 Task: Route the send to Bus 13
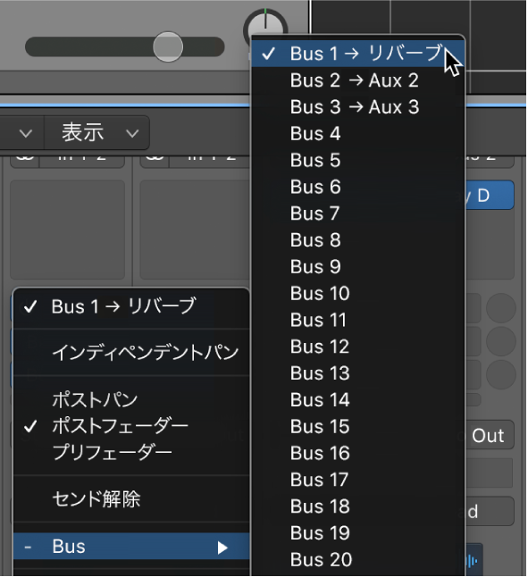[x=357, y=373]
